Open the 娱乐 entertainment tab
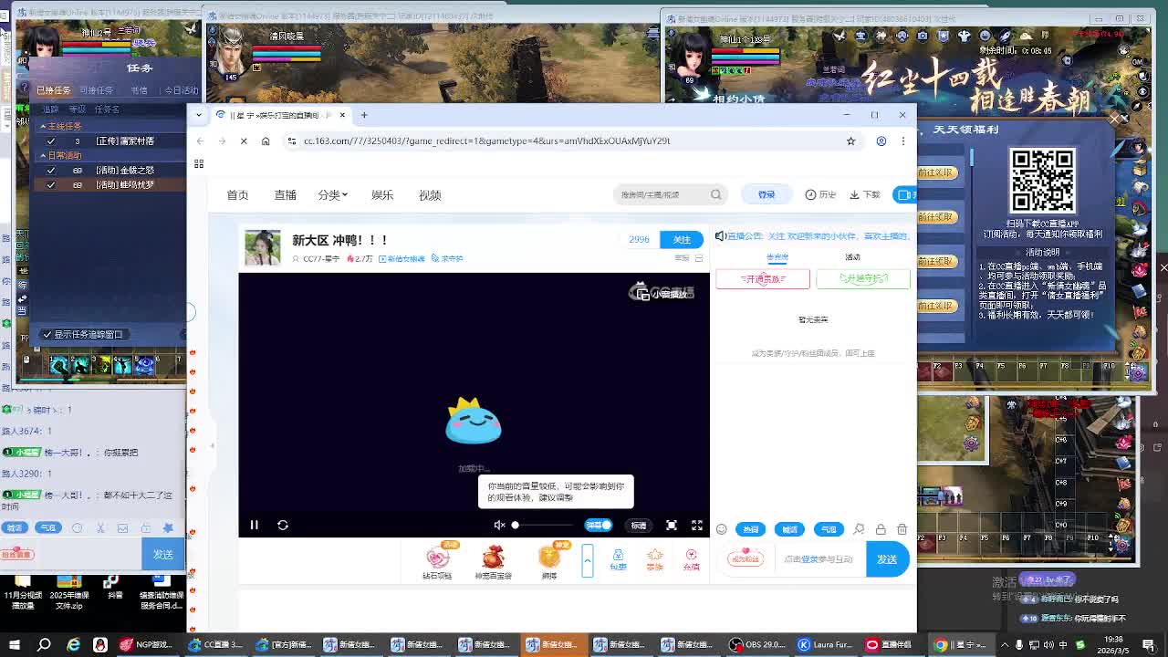Image resolution: width=1168 pixels, height=657 pixels. point(382,195)
